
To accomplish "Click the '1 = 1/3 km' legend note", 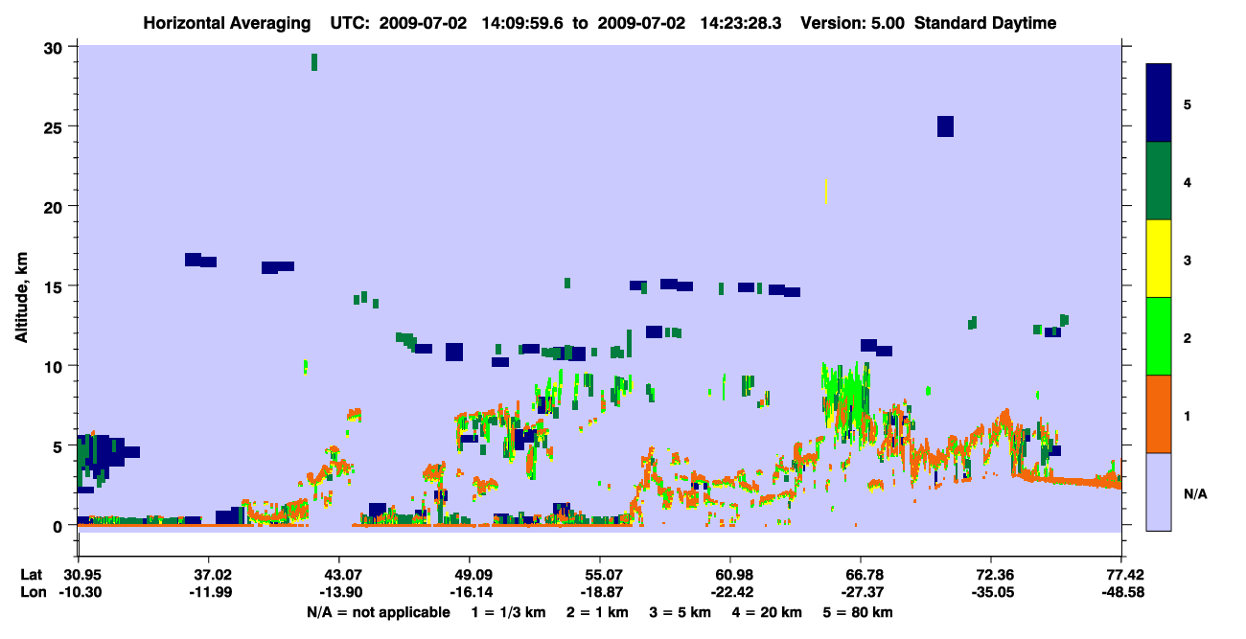I will pyautogui.click(x=509, y=612).
